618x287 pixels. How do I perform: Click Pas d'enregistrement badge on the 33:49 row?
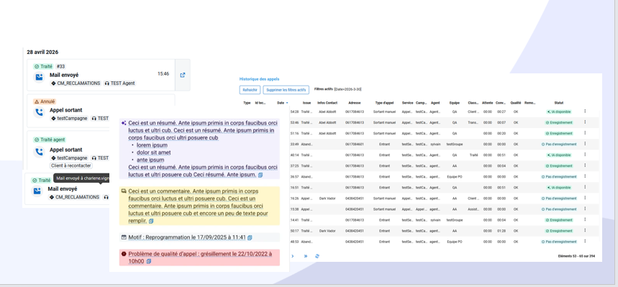click(559, 145)
